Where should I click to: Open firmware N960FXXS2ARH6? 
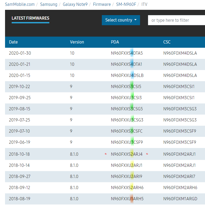coord(127,188)
